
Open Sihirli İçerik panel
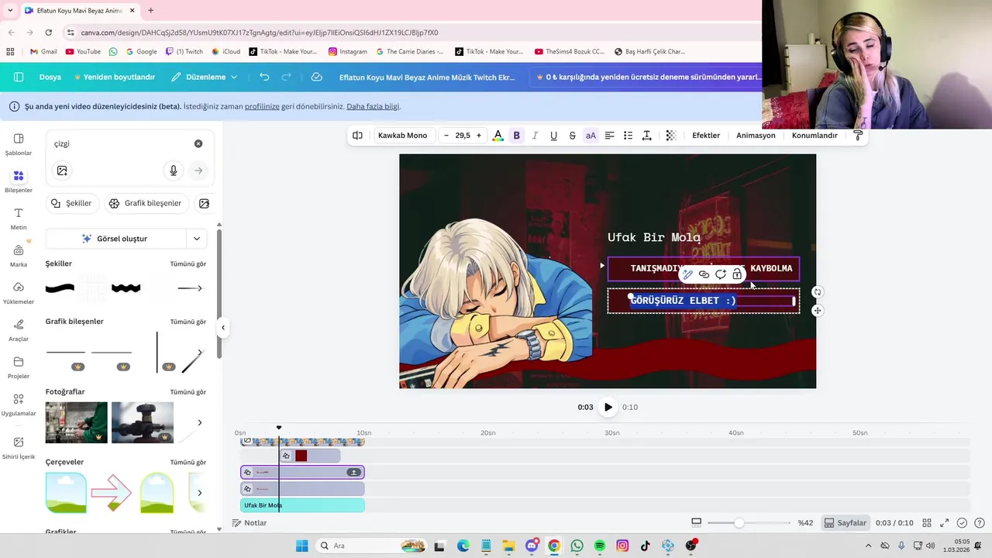click(19, 448)
